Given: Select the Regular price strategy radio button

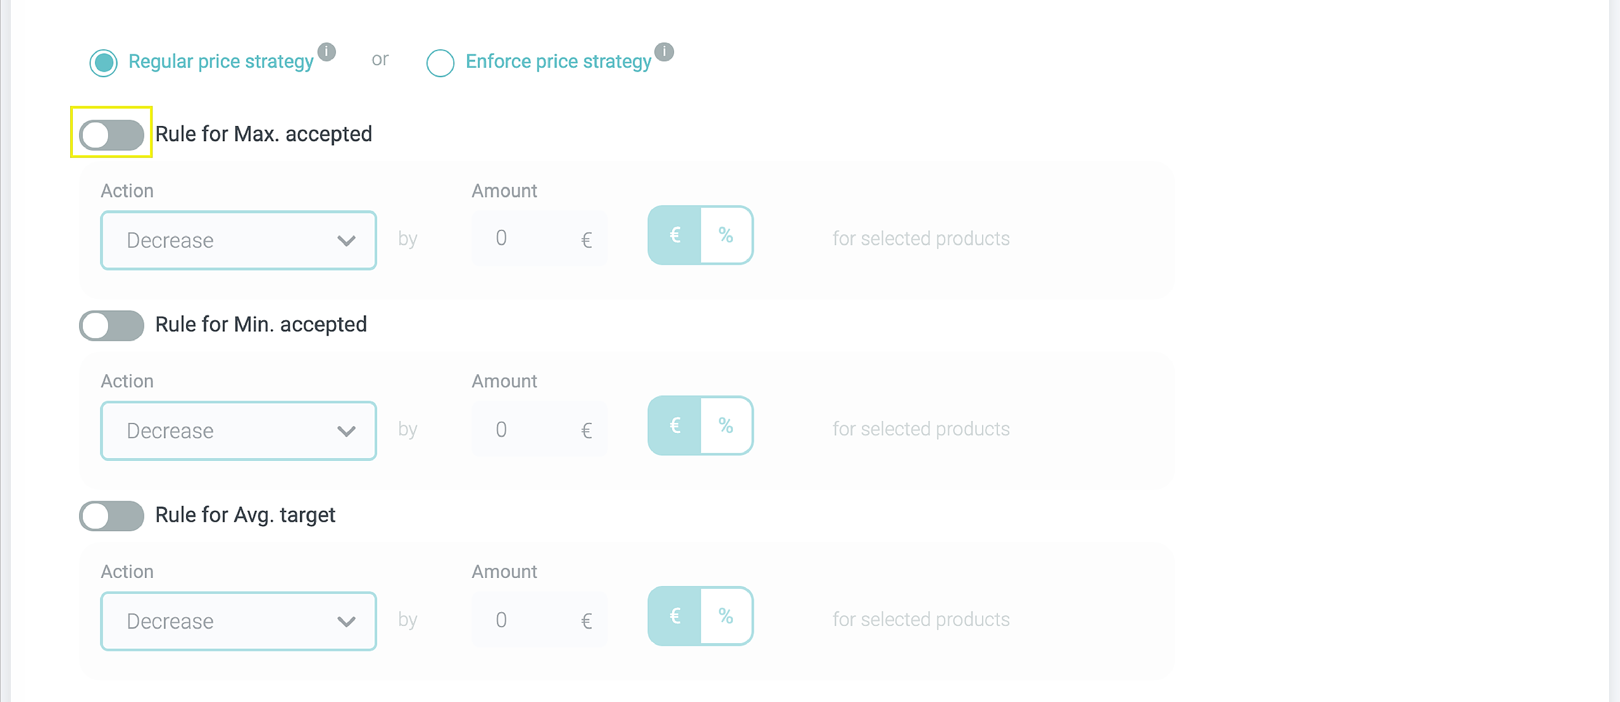Looking at the screenshot, I should 104,63.
